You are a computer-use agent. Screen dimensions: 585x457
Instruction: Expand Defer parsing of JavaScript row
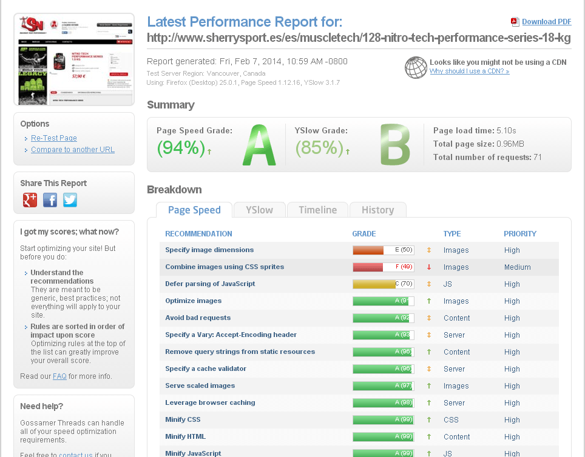coord(210,284)
